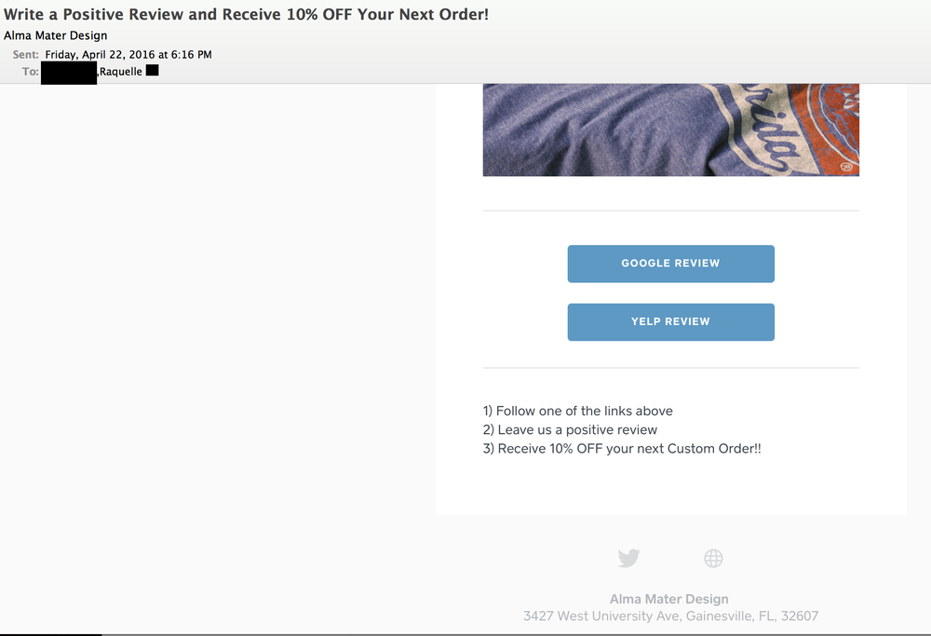Select recipient Raquelle in the To field
The height and width of the screenshot is (636, 931).
pyautogui.click(x=121, y=71)
